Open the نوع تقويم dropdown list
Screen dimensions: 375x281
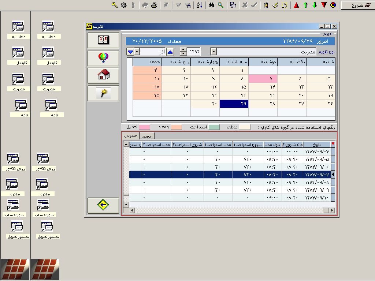point(214,52)
